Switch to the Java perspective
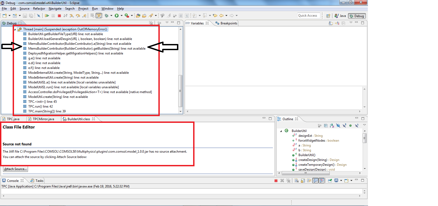 click(340, 16)
